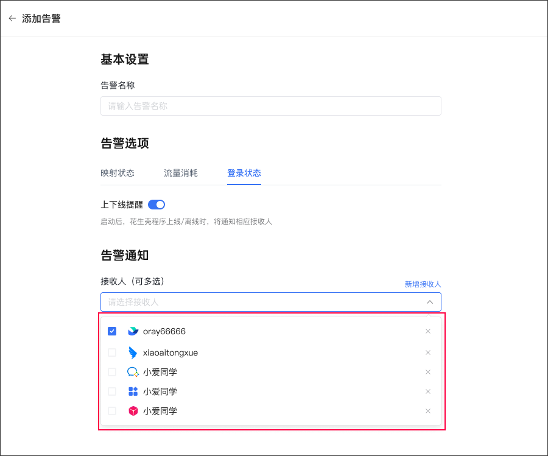Tick the checkbox beside the chat bubble 小爱同学
Image resolution: width=548 pixels, height=456 pixels.
pyautogui.click(x=112, y=372)
